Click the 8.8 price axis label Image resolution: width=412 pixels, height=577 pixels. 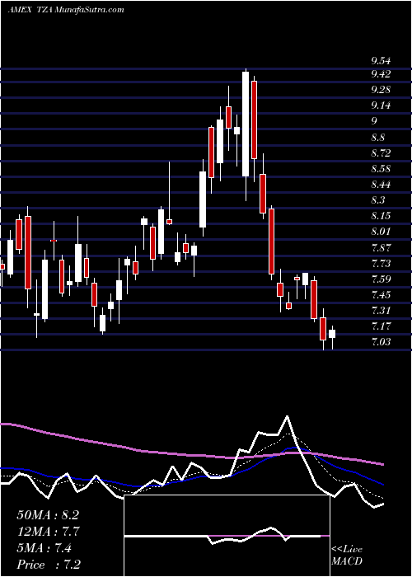[x=378, y=138]
